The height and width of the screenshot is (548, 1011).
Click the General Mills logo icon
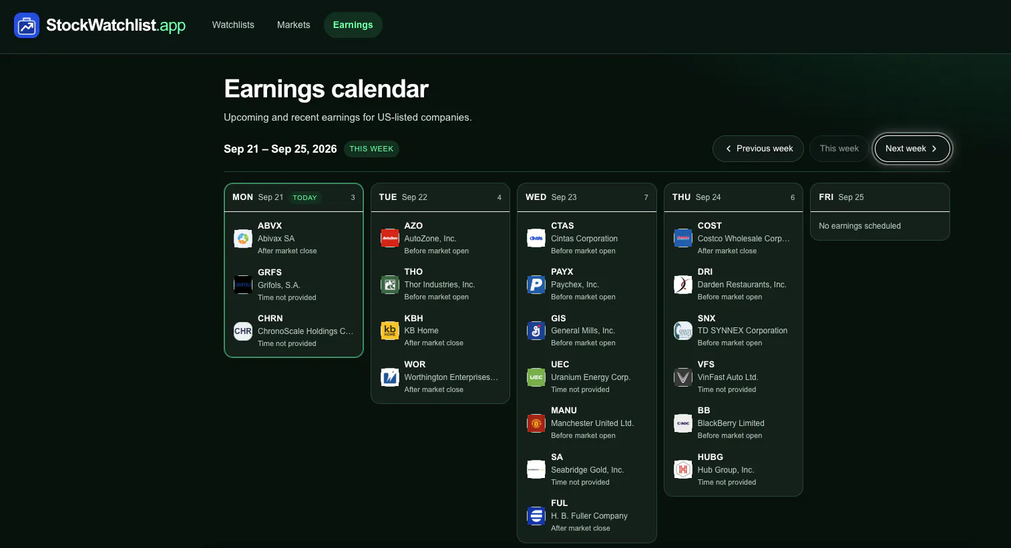[536, 331]
